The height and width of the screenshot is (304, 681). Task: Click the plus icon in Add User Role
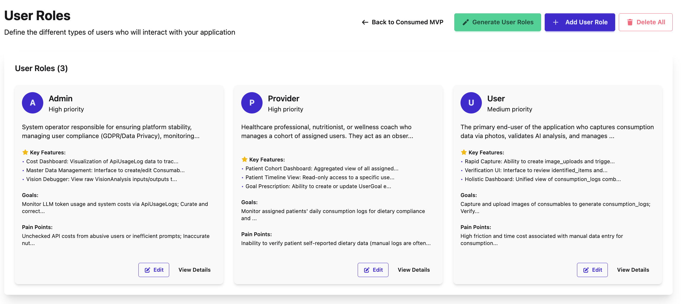pos(555,22)
